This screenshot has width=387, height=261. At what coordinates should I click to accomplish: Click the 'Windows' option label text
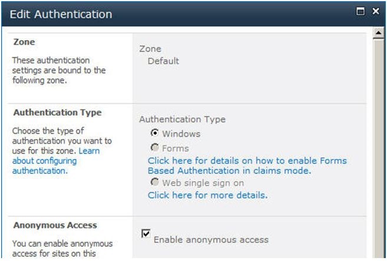tap(181, 134)
